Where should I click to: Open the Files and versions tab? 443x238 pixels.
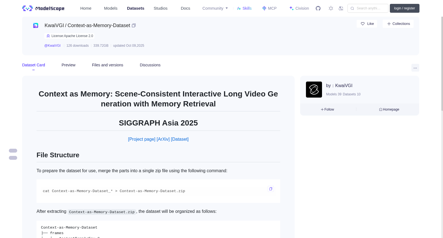click(107, 65)
